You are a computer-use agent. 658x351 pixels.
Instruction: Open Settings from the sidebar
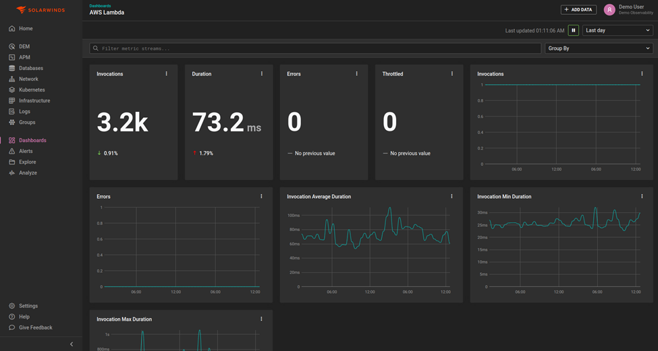(28, 306)
